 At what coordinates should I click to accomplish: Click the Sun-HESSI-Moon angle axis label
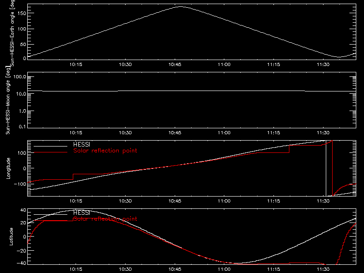(8, 100)
